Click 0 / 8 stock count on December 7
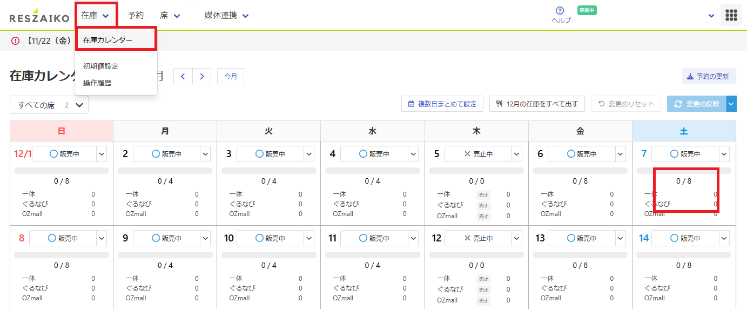The image size is (747, 323). (684, 181)
